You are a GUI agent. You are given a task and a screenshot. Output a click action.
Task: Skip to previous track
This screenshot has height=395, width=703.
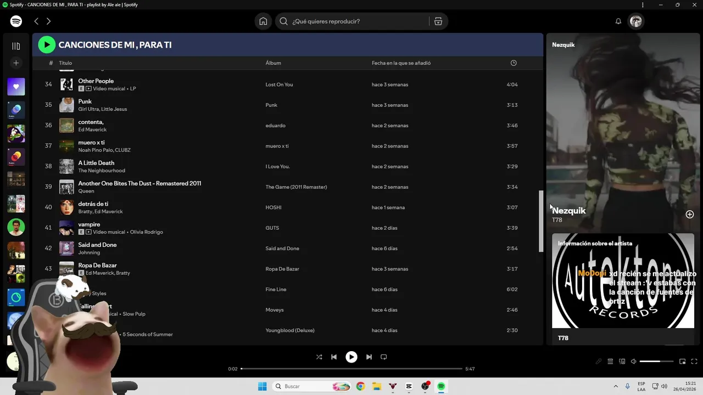click(334, 357)
